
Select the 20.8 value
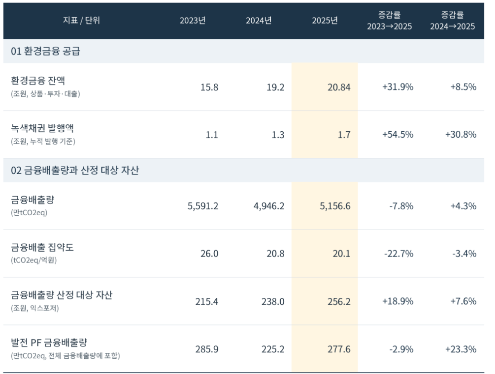pyautogui.click(x=275, y=254)
